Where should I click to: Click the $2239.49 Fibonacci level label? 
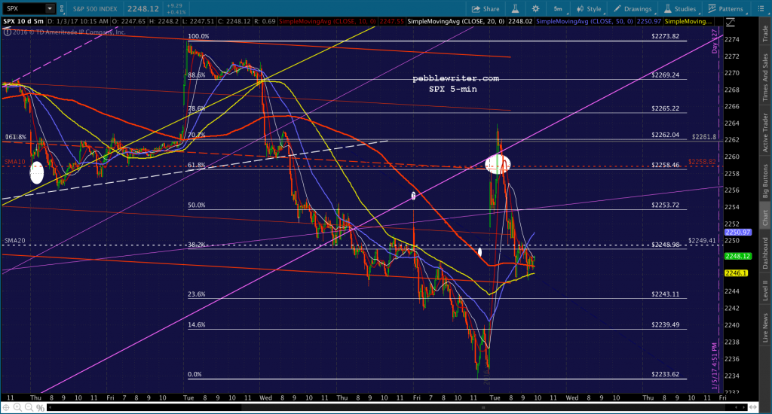665,325
